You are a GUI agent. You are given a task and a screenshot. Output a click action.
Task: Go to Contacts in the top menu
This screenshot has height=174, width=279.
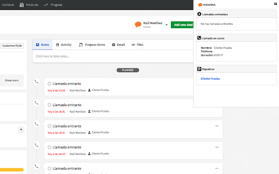tap(8, 5)
